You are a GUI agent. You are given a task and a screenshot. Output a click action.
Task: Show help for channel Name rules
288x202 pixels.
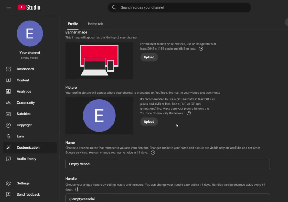(x=153, y=153)
